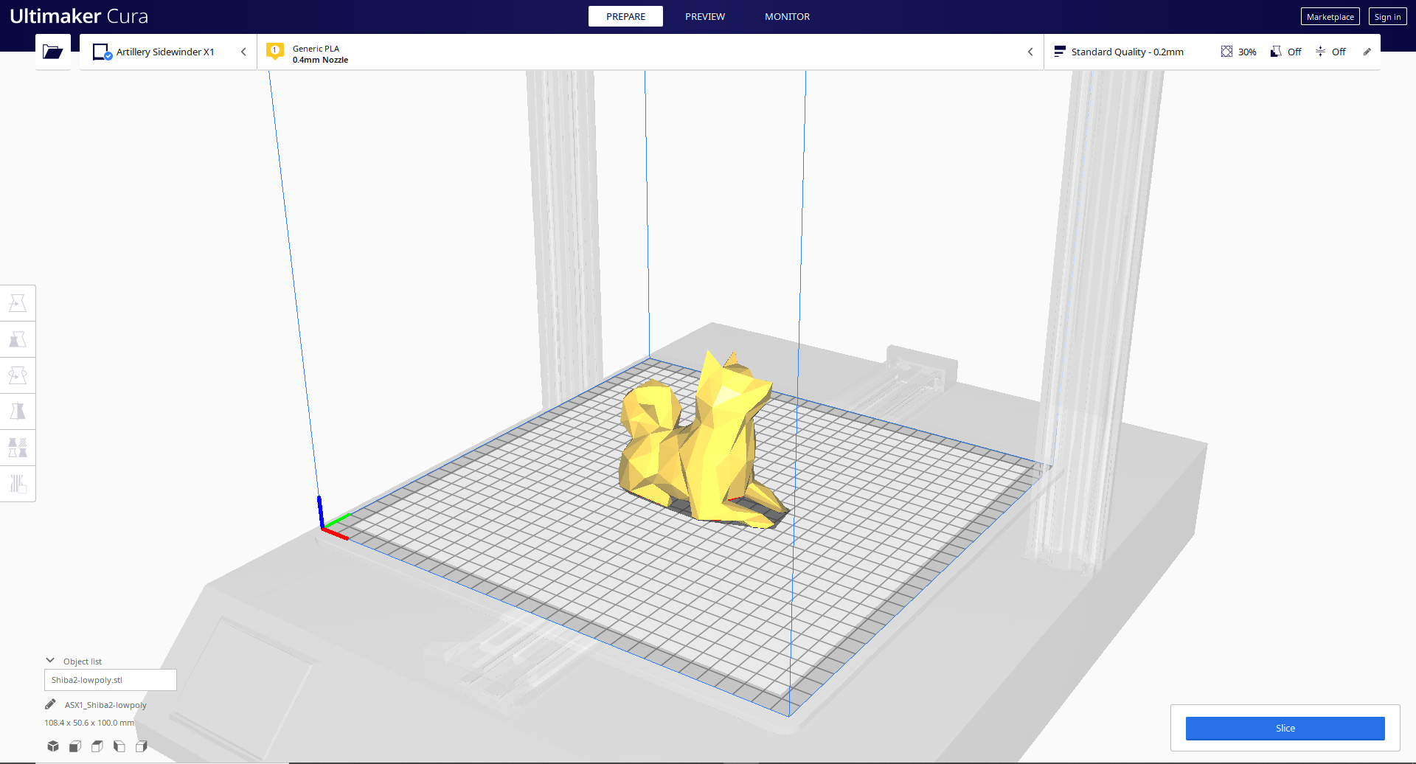Switch to the MONITOR stage
This screenshot has width=1416, height=764.
pos(787,16)
